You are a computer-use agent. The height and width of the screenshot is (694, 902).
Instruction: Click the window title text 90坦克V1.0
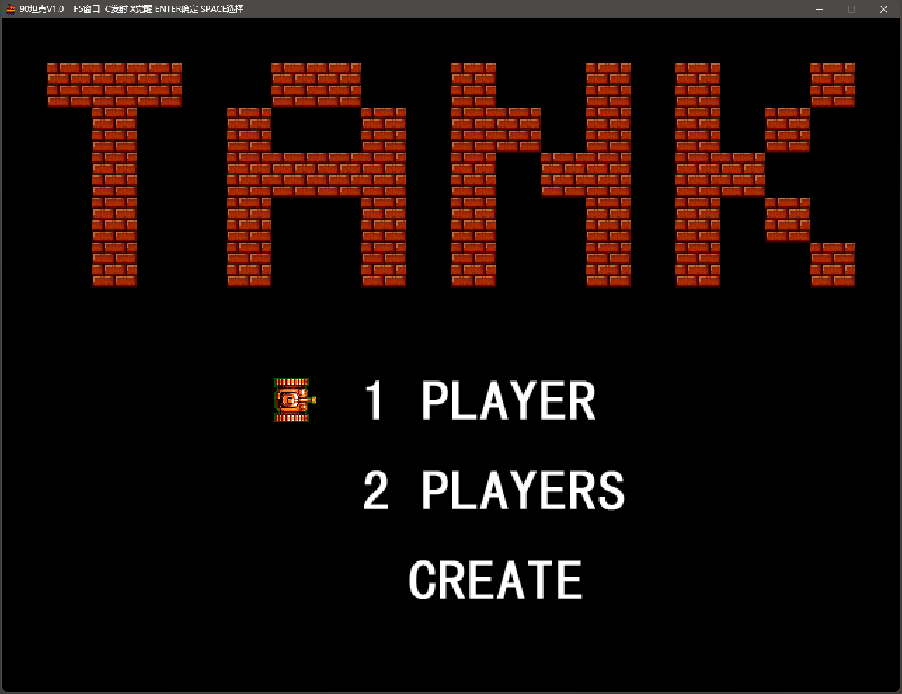coord(42,9)
